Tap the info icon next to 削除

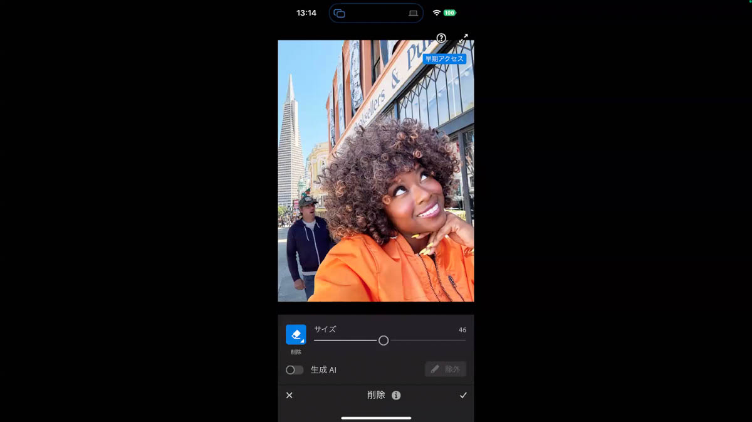tap(396, 395)
